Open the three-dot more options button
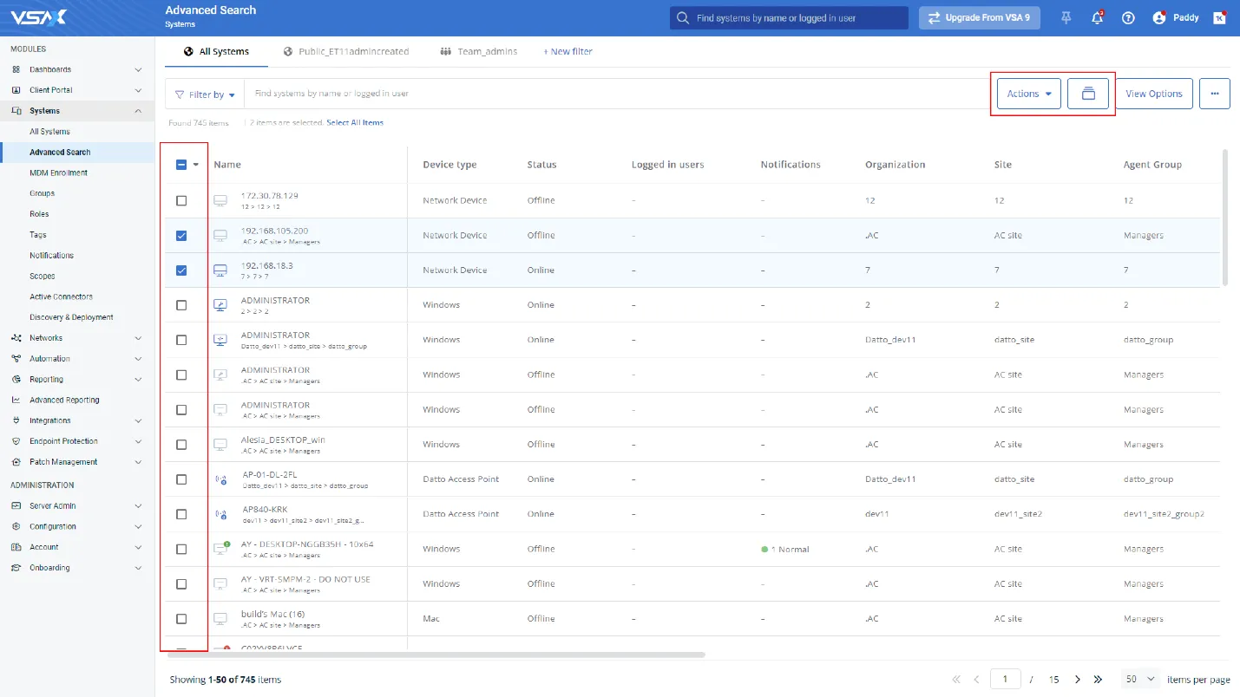This screenshot has height=697, width=1240. pos(1214,94)
